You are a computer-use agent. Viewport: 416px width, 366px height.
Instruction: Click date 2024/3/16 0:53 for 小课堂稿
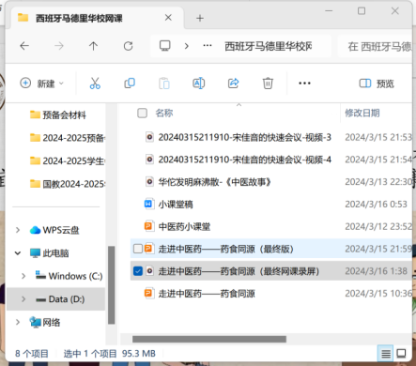[x=376, y=205]
